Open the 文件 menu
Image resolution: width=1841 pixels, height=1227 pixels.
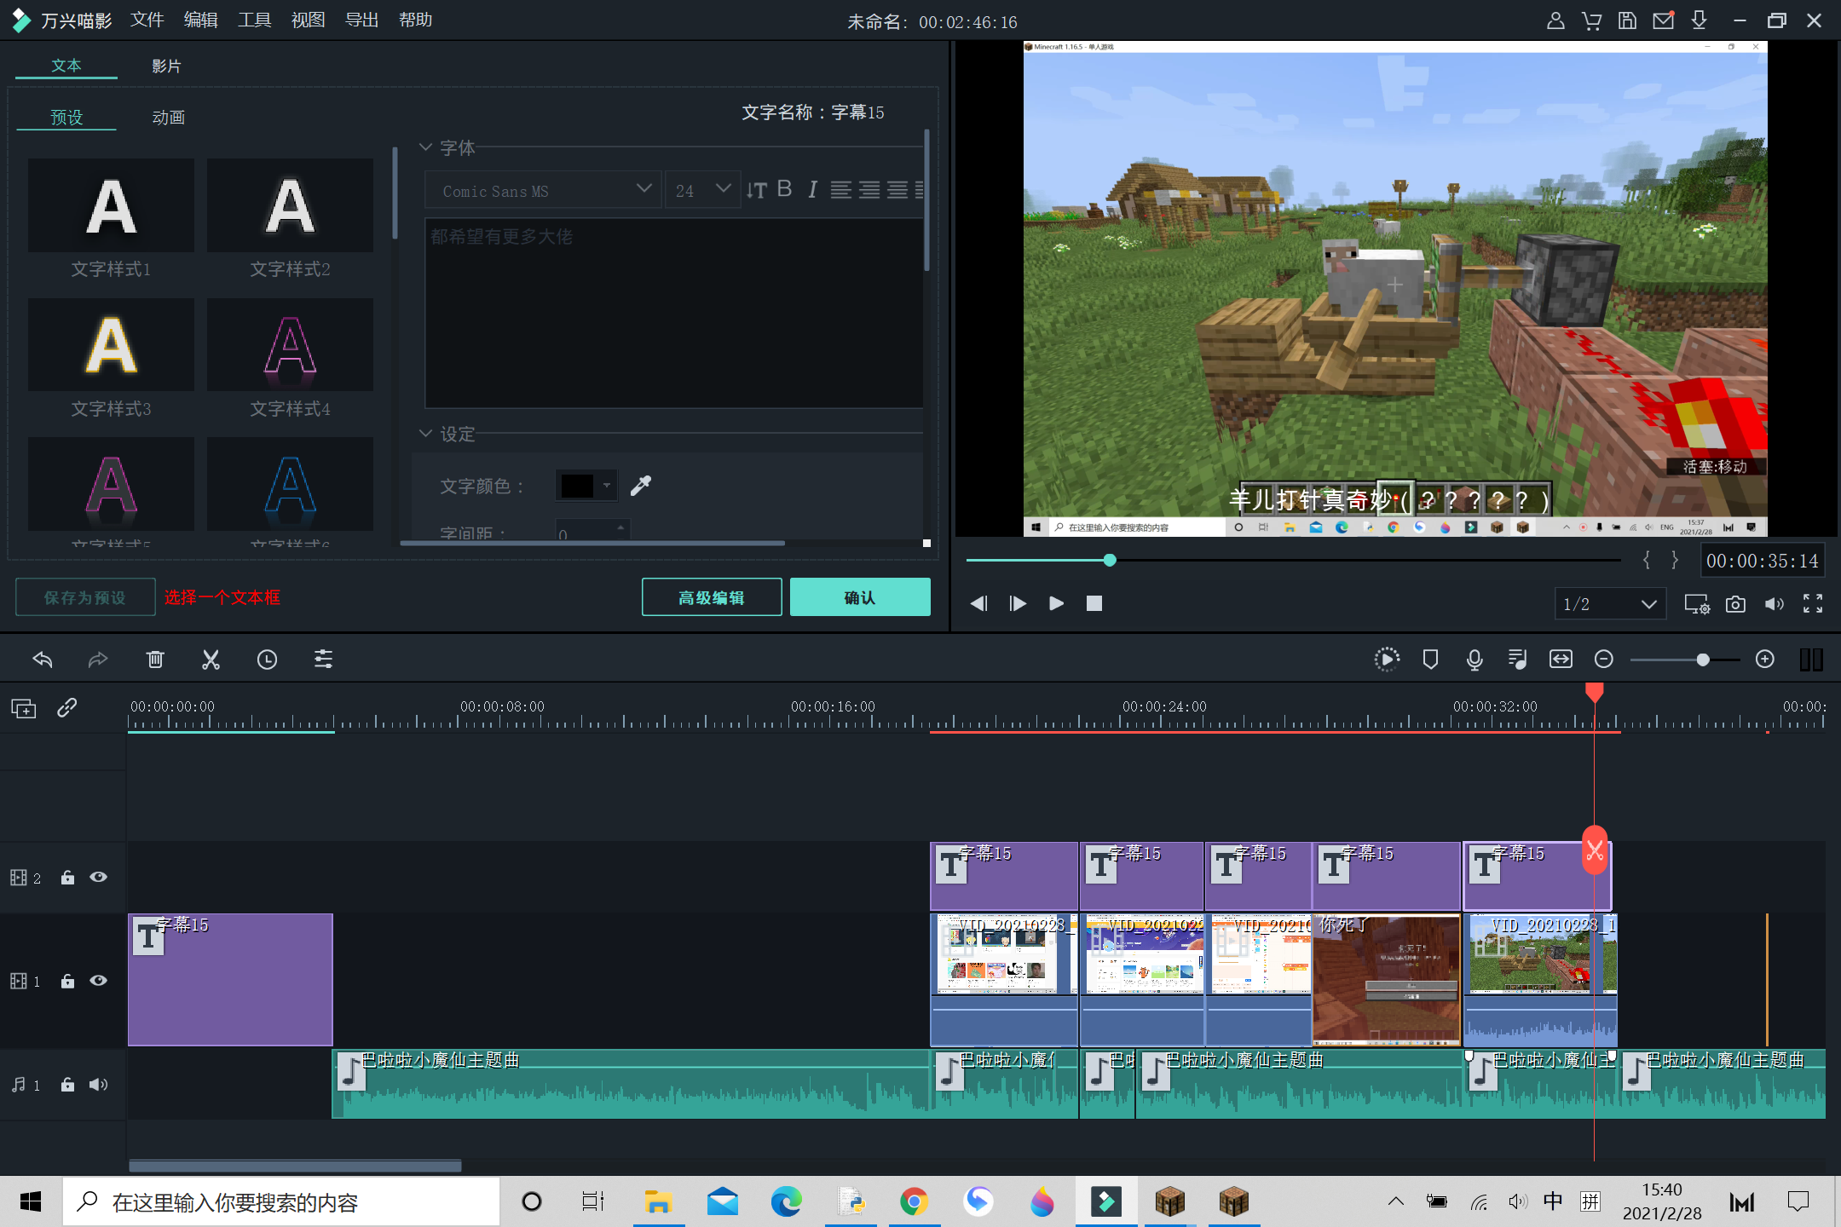coord(147,20)
